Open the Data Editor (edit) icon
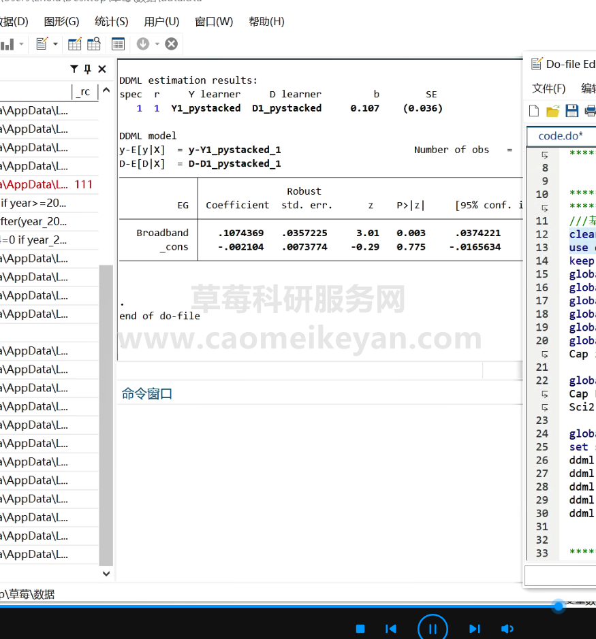The width and height of the screenshot is (596, 639). tap(75, 44)
